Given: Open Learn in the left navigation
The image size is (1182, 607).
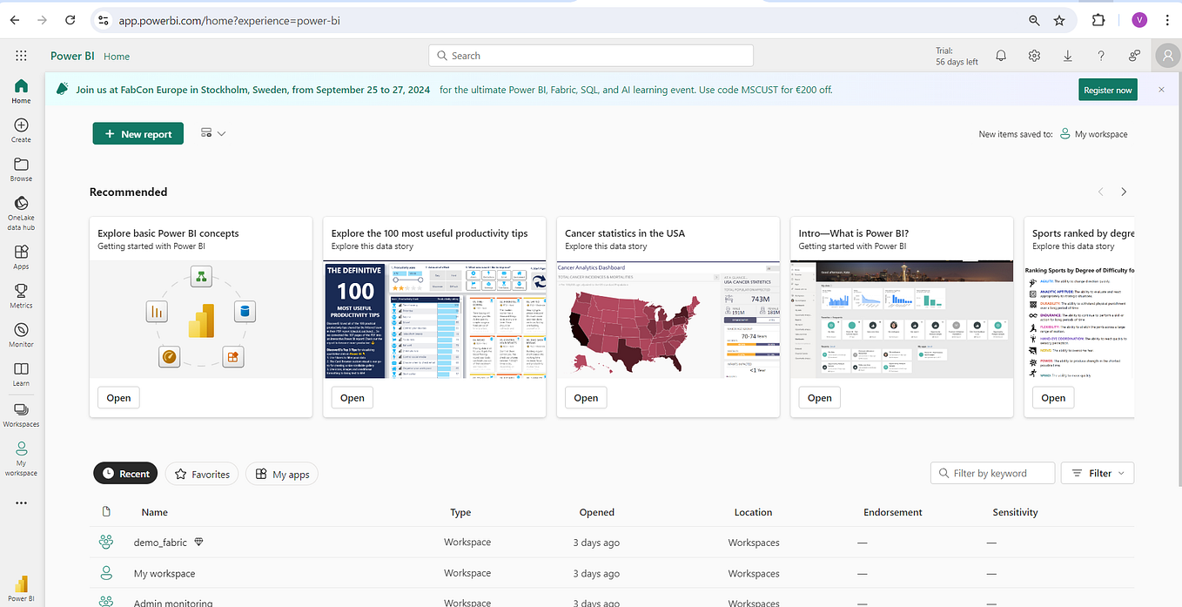Looking at the screenshot, I should (21, 374).
